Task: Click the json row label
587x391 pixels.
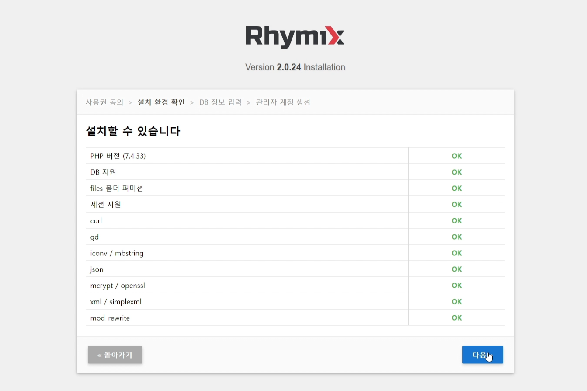Action: click(97, 269)
